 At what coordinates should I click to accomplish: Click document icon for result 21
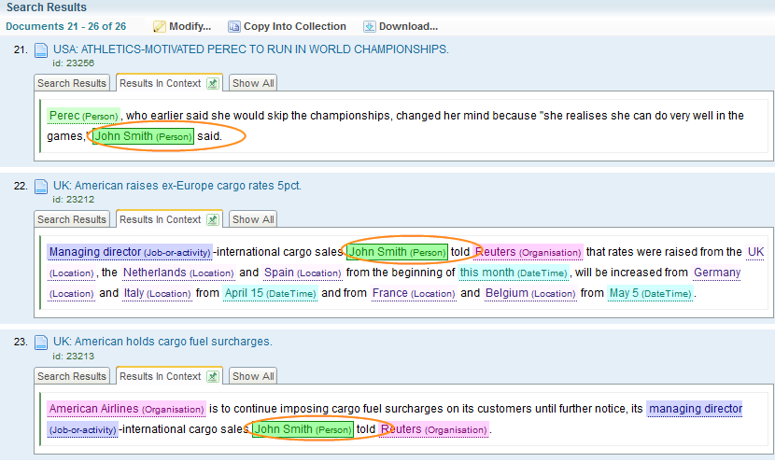(x=41, y=51)
